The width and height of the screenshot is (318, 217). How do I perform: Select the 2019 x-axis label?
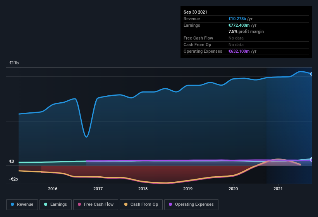click(x=188, y=189)
